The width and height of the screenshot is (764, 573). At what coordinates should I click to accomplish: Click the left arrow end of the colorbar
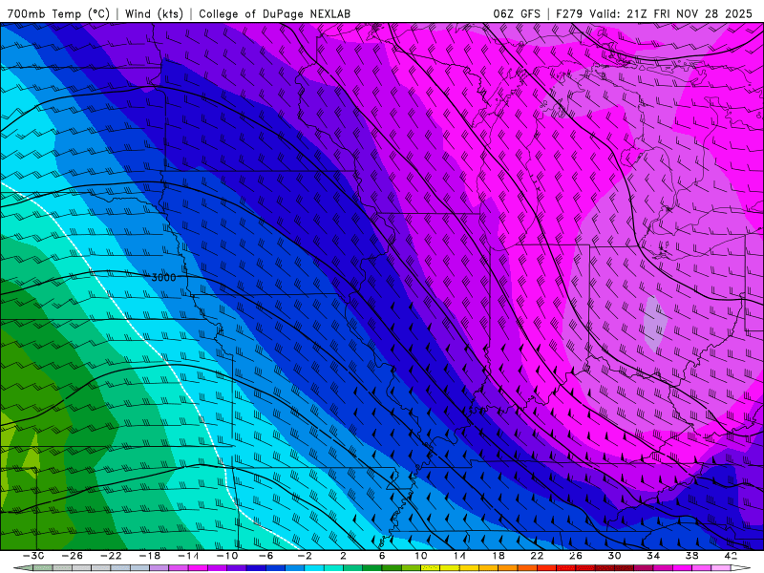23,568
